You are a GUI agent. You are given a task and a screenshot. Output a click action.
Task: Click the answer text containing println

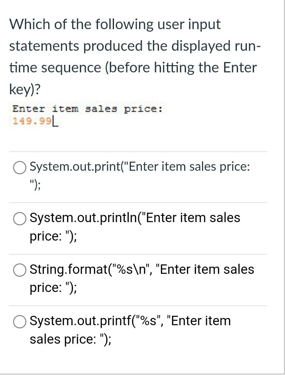[135, 218]
